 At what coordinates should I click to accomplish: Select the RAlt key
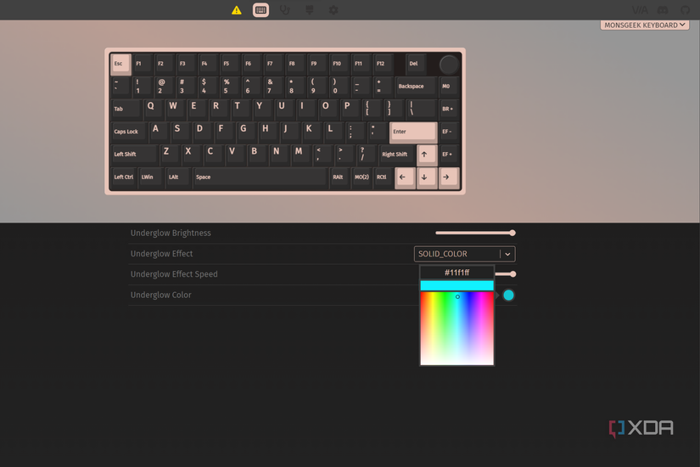tap(339, 177)
